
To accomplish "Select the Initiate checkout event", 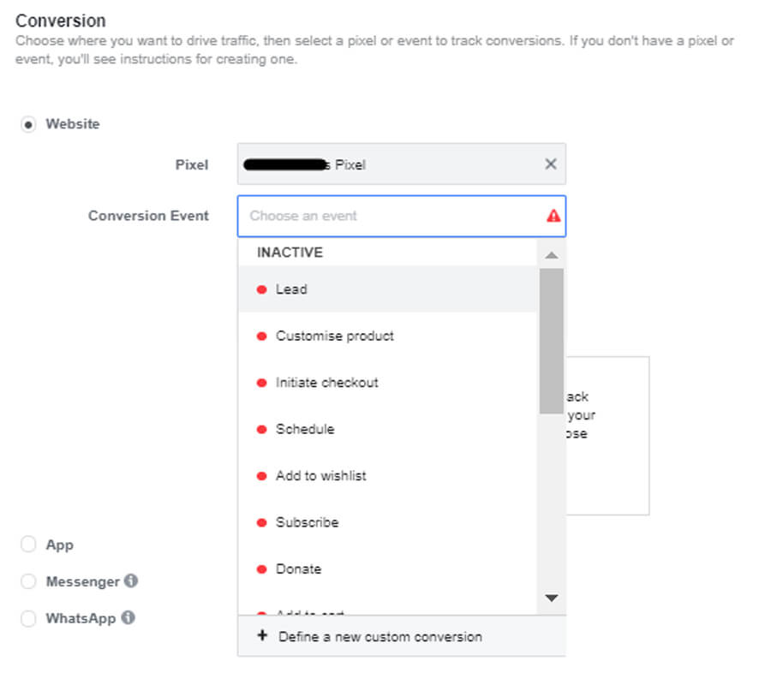I will (x=326, y=383).
